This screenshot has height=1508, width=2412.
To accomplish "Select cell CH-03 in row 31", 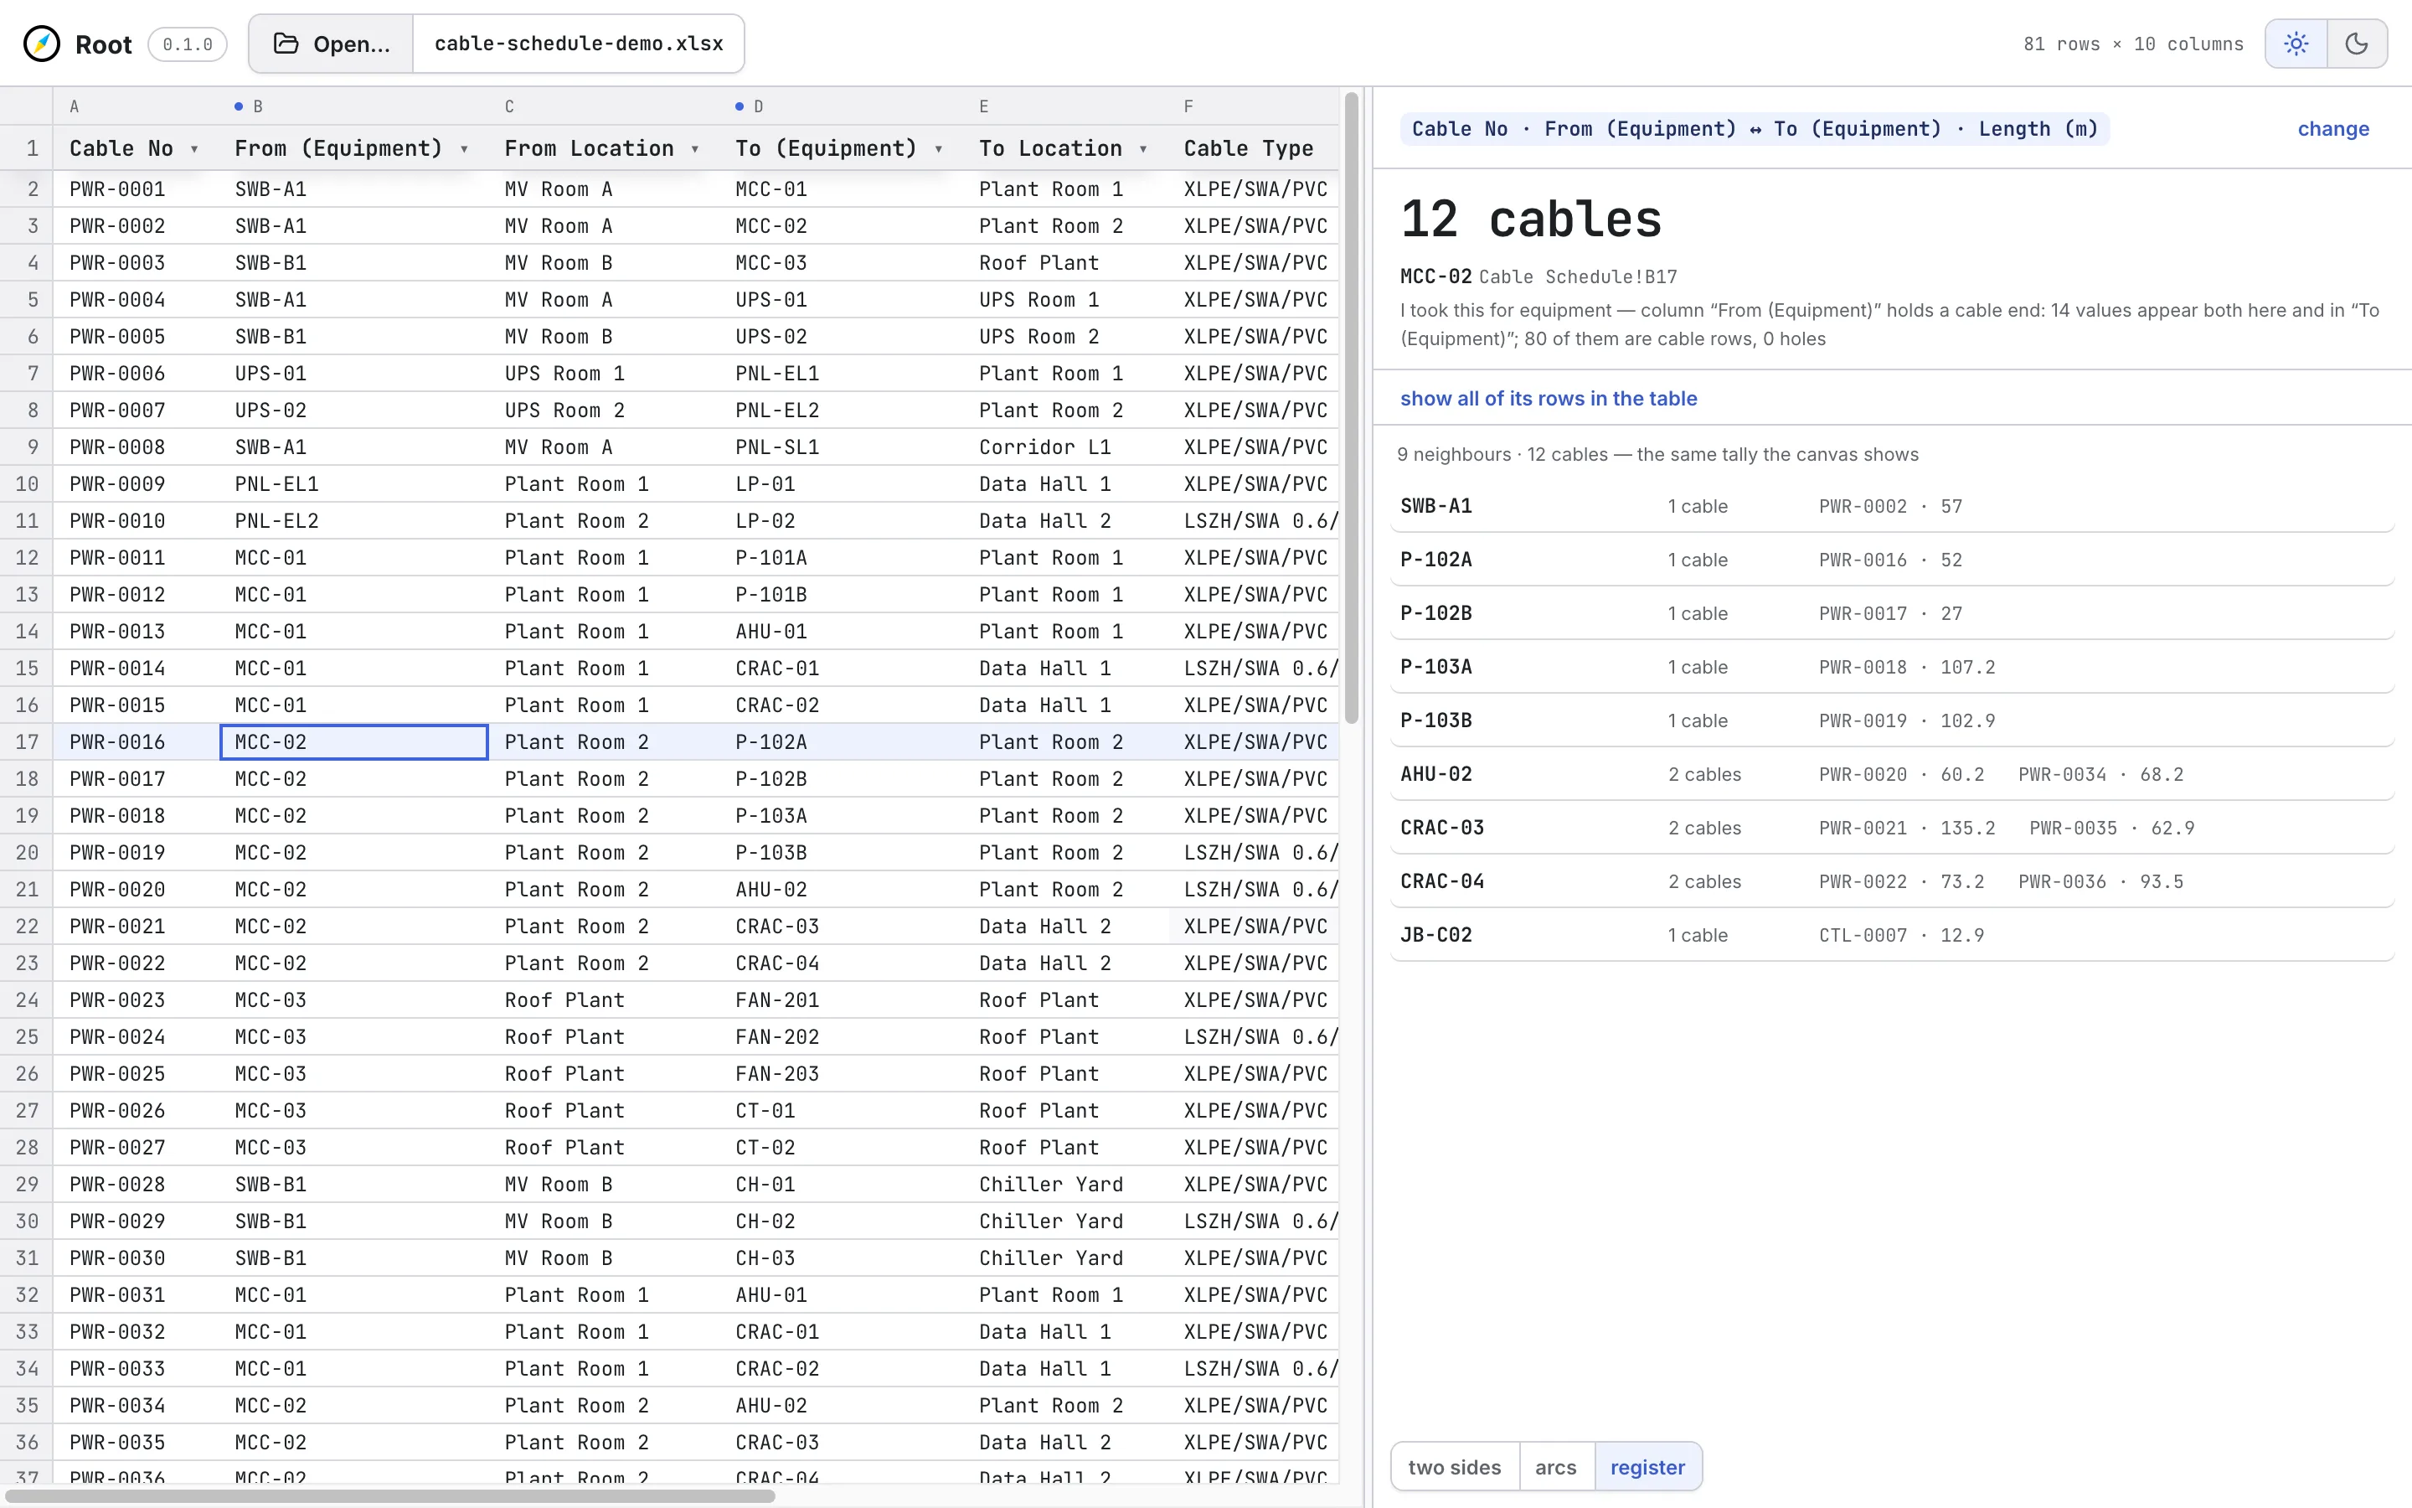I will pyautogui.click(x=841, y=1258).
